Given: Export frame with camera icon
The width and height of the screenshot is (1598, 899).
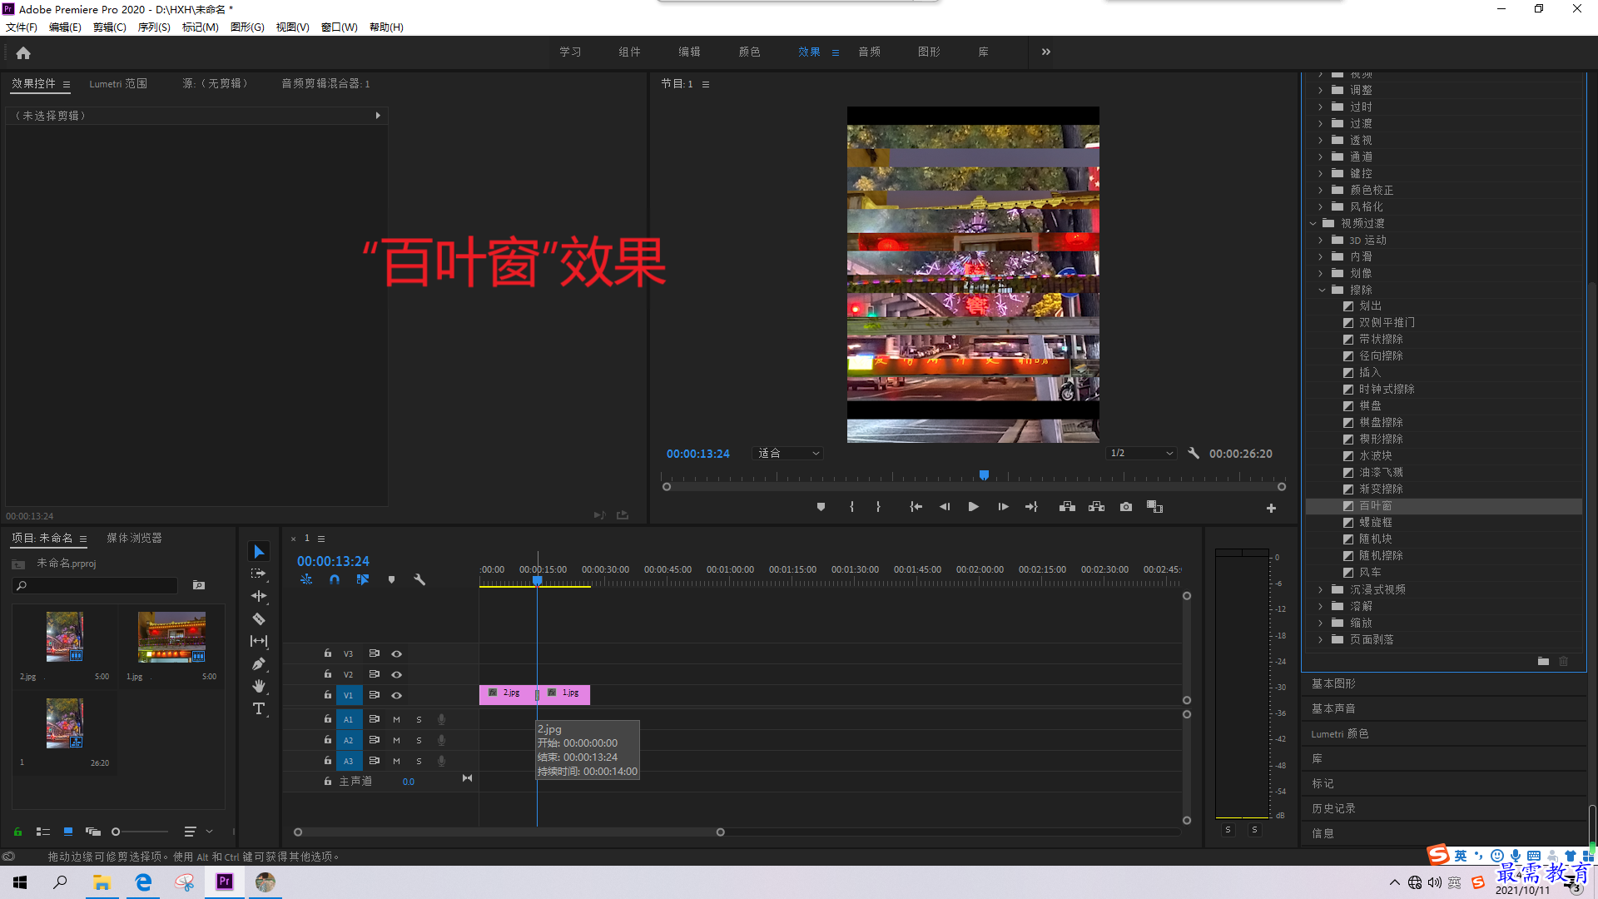Looking at the screenshot, I should (x=1126, y=507).
